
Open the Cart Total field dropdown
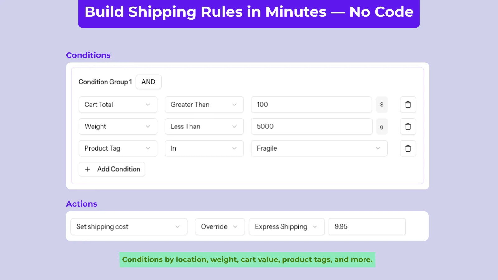click(x=118, y=105)
